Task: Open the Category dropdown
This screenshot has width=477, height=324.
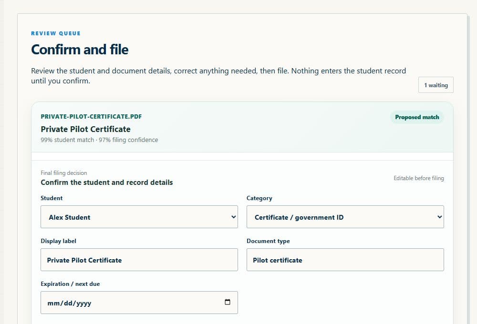Action: click(345, 217)
